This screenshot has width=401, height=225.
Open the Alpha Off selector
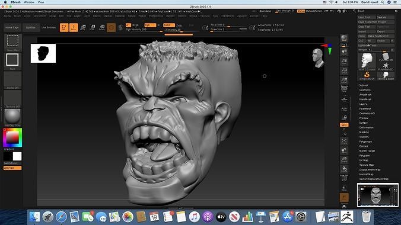[x=12, y=80]
